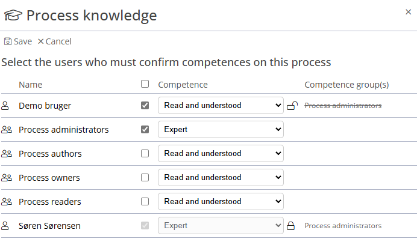Open competence dropdown for Demo bruger
The height and width of the screenshot is (239, 417).
[x=221, y=106]
